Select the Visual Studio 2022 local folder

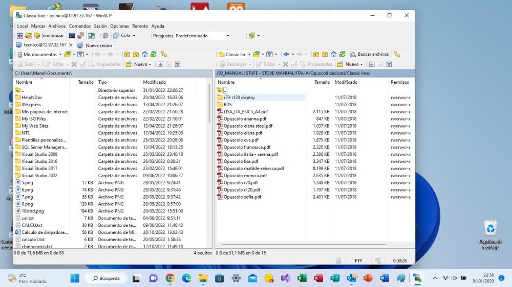tap(39, 176)
